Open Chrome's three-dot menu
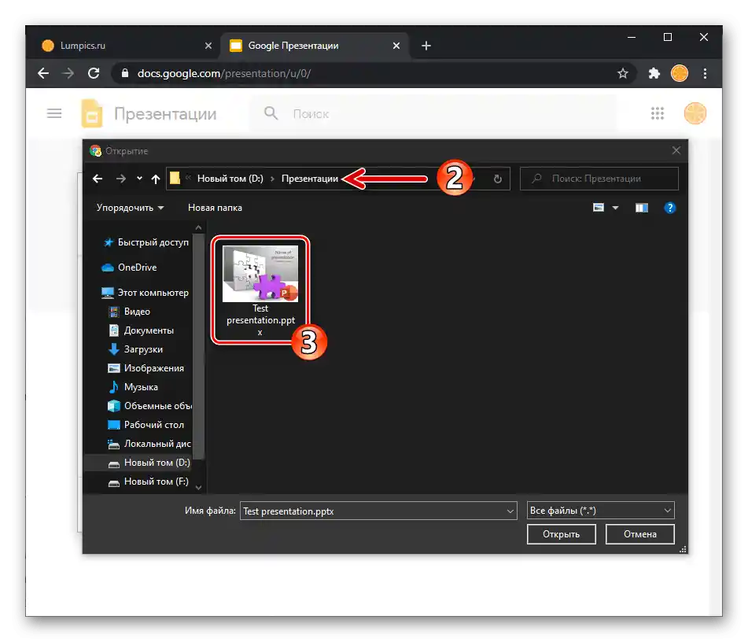The image size is (748, 642). (x=706, y=72)
